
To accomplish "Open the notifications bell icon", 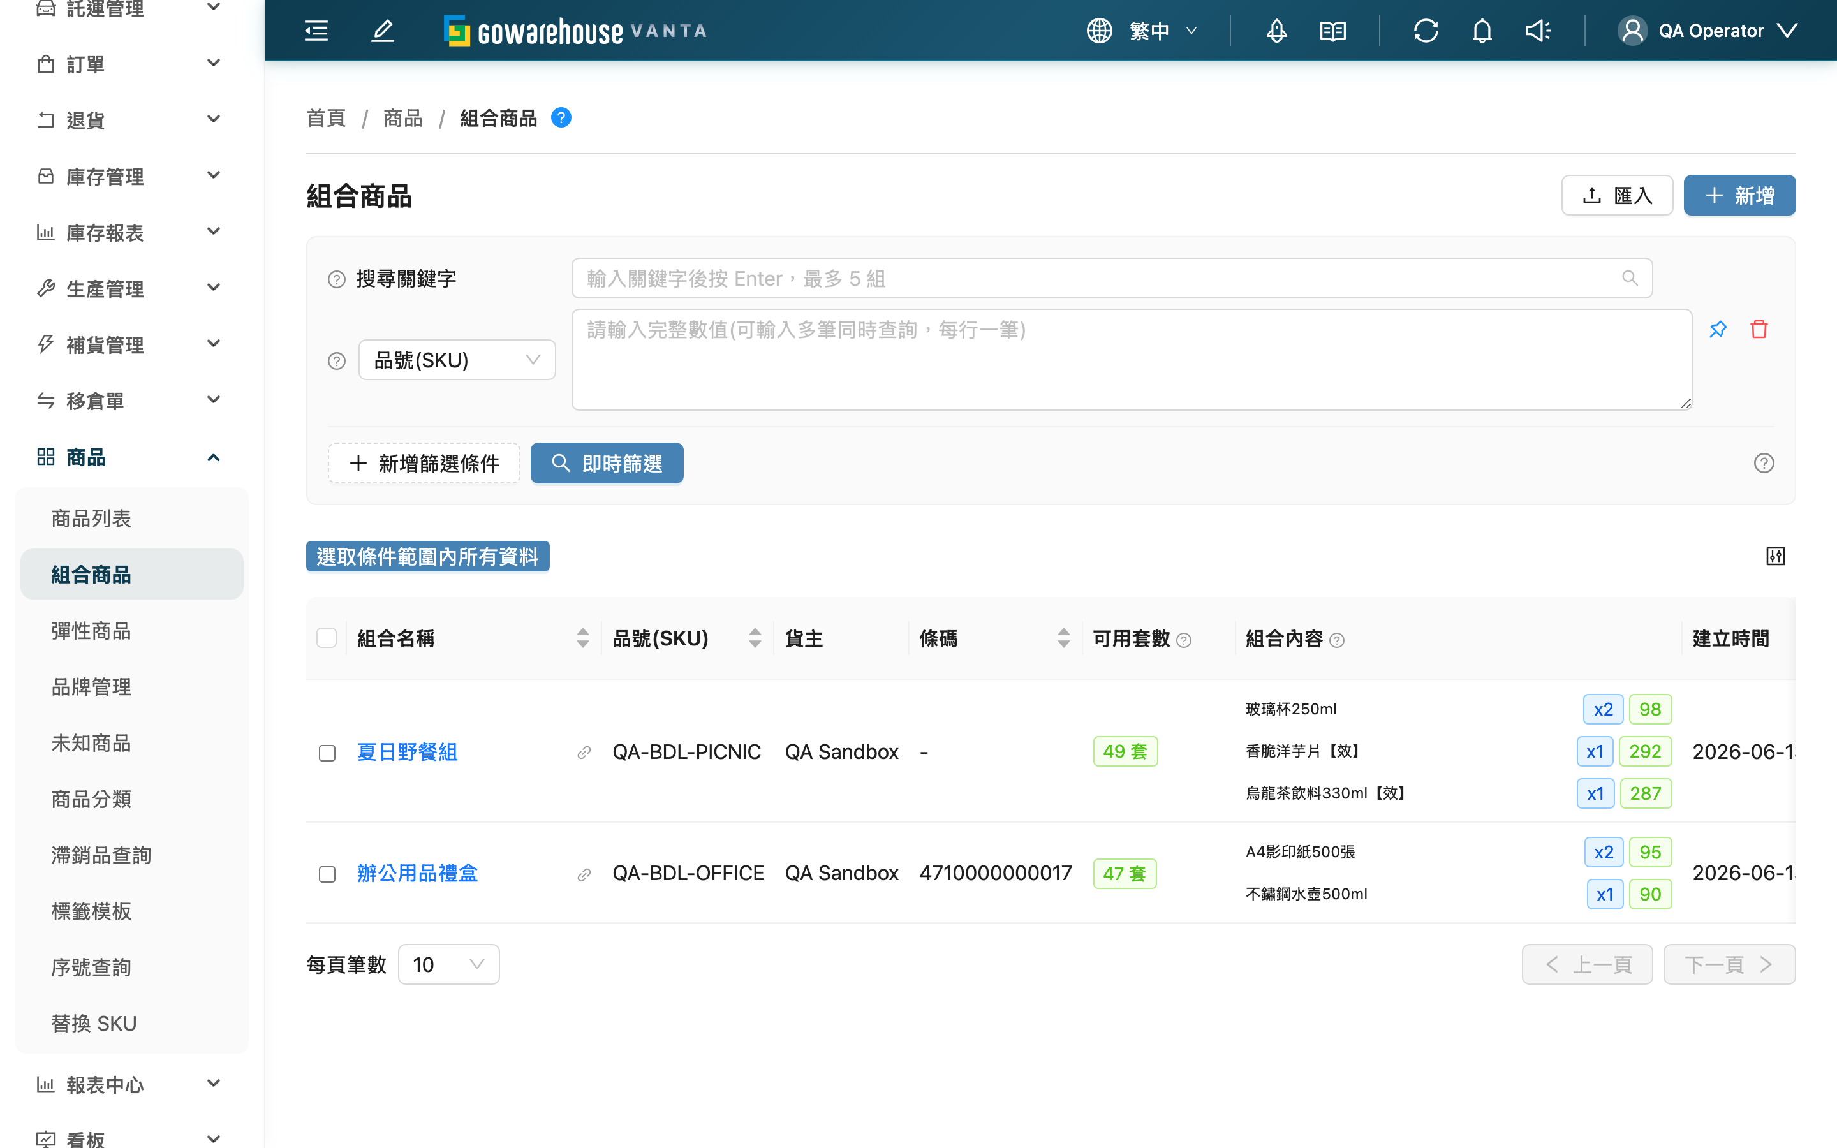I will point(1482,31).
